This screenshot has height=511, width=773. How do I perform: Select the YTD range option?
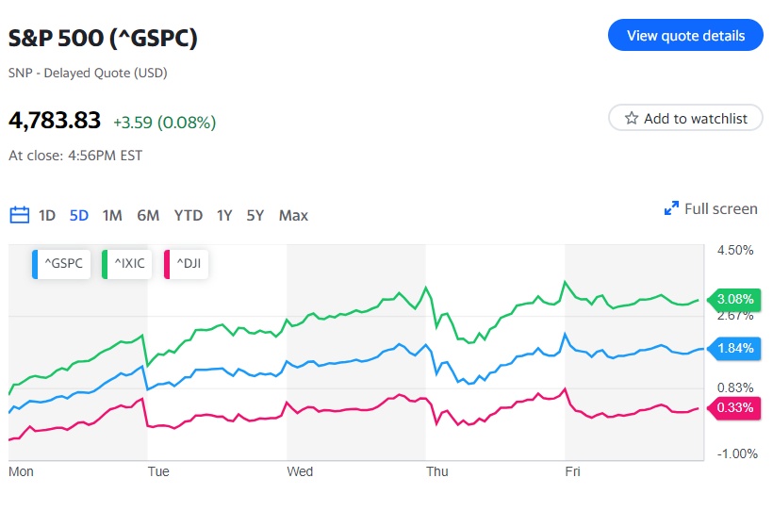pos(189,215)
